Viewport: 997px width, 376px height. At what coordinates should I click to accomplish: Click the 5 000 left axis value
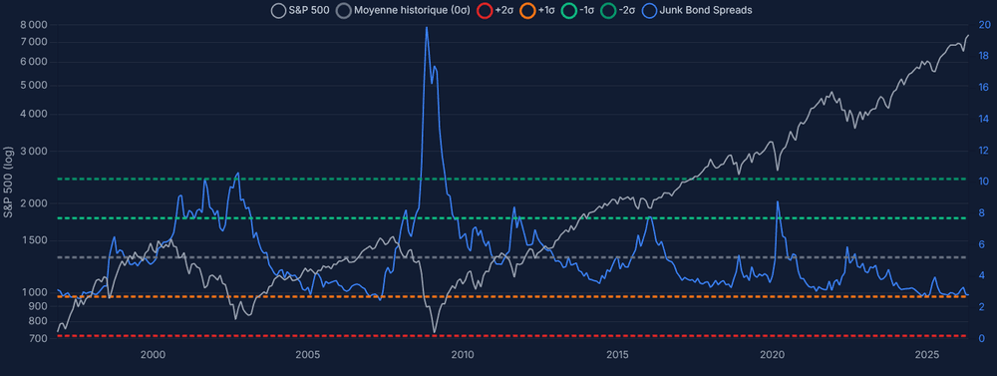pyautogui.click(x=34, y=85)
